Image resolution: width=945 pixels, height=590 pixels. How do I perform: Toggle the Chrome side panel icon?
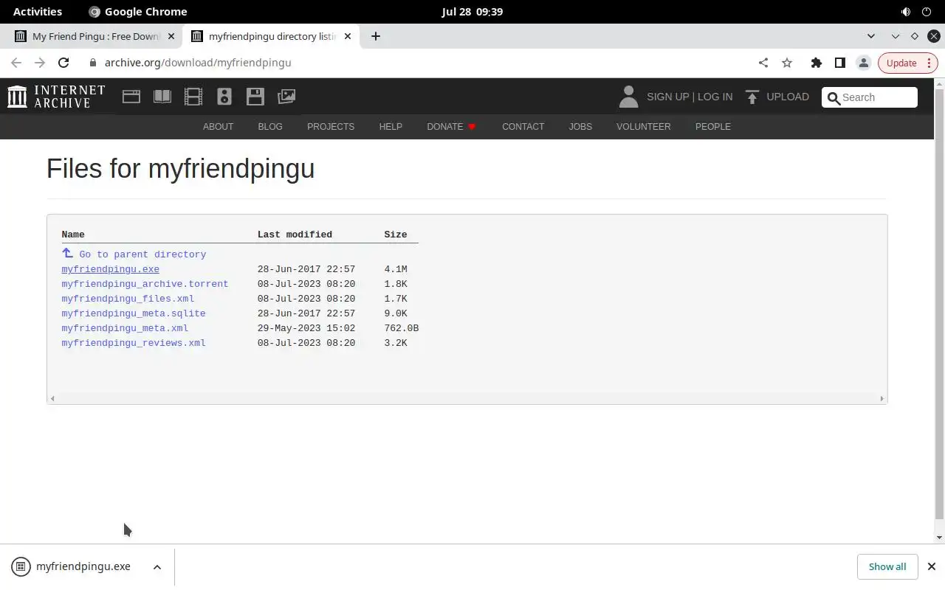click(840, 63)
